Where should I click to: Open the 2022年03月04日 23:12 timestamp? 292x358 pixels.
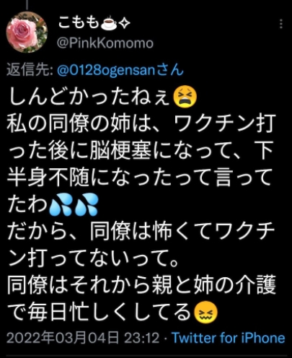[83, 338]
